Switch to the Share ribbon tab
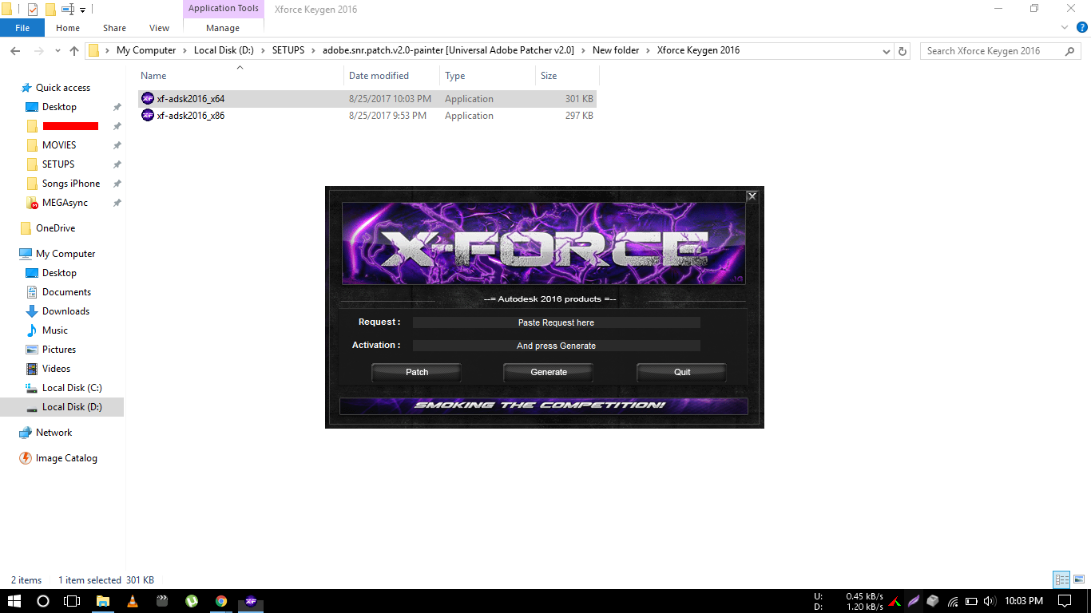 pyautogui.click(x=114, y=28)
